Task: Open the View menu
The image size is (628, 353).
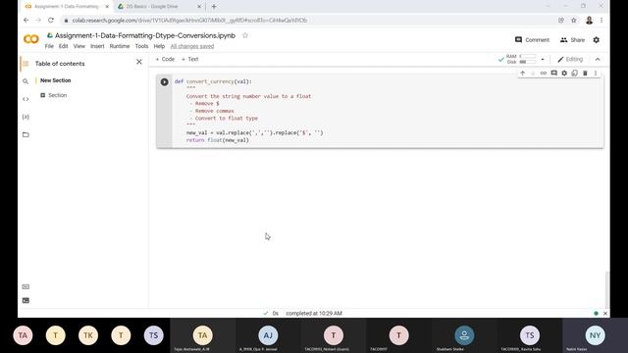Action: 78,46
